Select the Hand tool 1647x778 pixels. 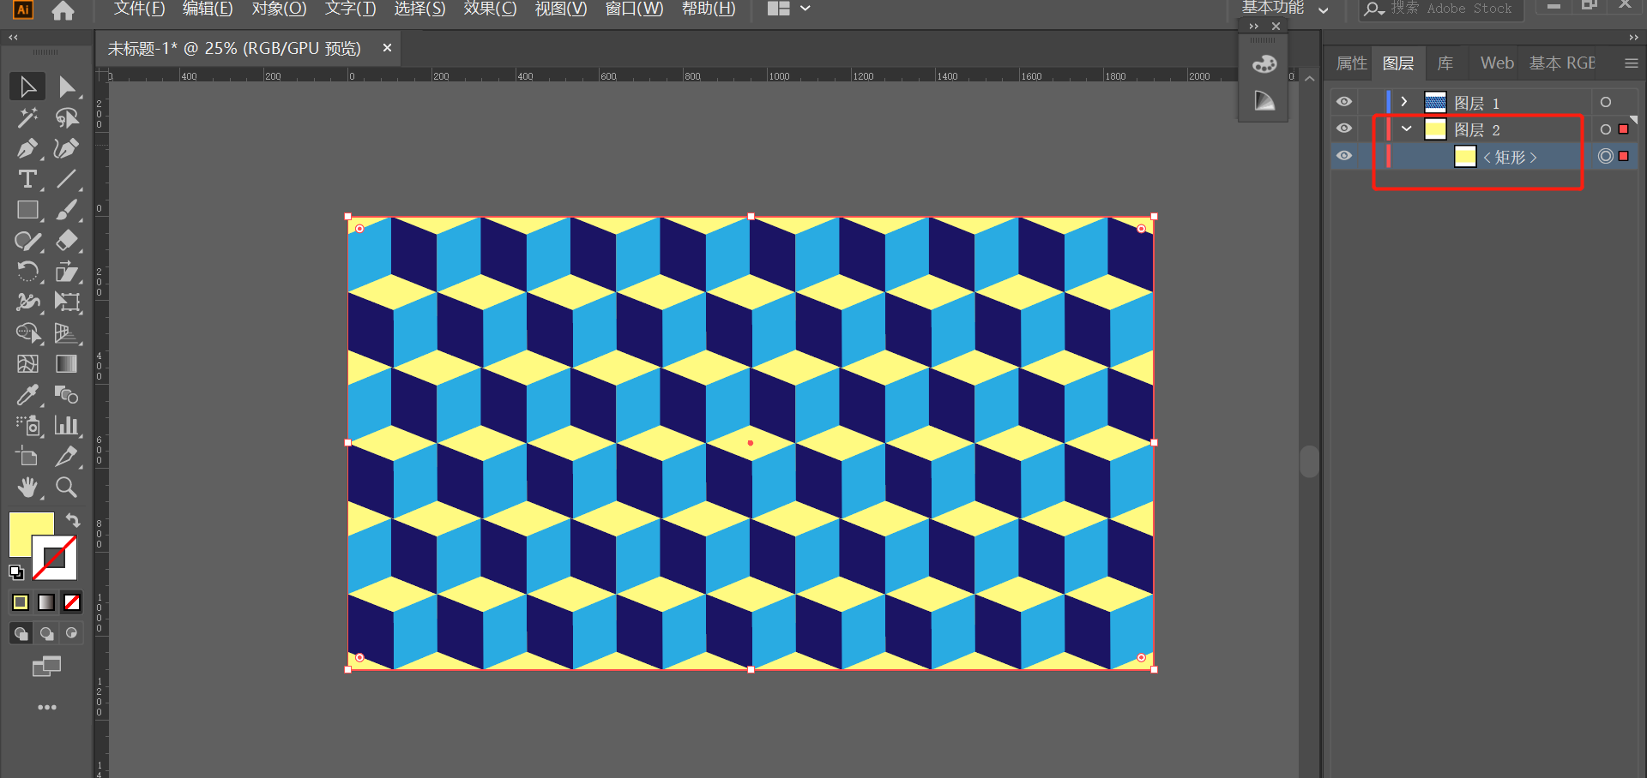tap(27, 487)
